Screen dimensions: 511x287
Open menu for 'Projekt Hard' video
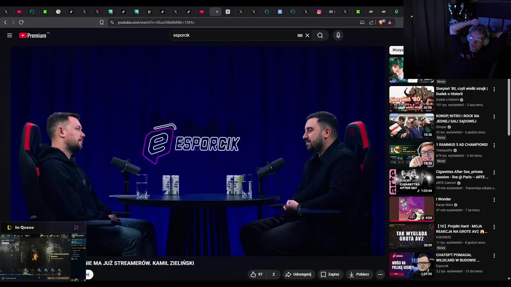(x=494, y=227)
